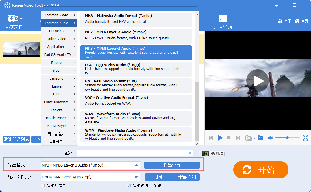Play the video using the blue play button
This screenshot has width=311, height=192.
click(220, 138)
